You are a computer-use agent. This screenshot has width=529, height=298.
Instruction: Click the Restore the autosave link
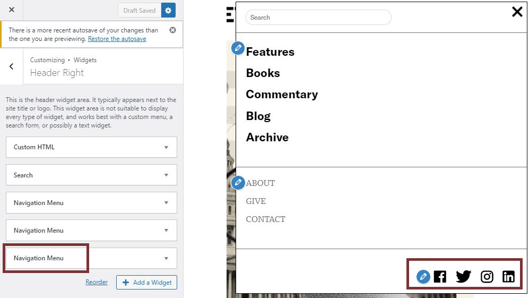(117, 39)
